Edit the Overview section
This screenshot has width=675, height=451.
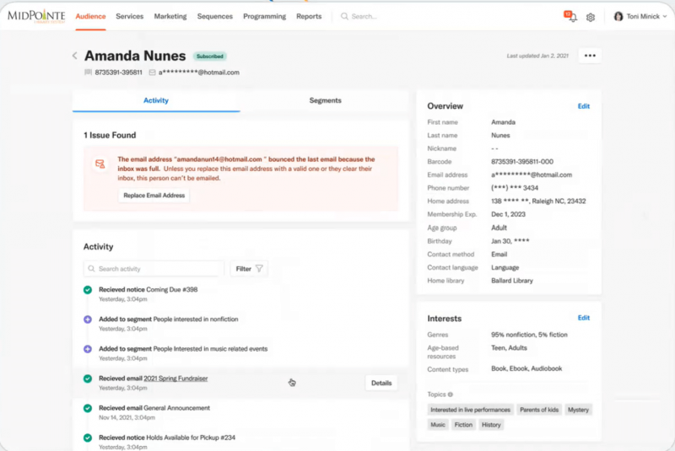[583, 106]
